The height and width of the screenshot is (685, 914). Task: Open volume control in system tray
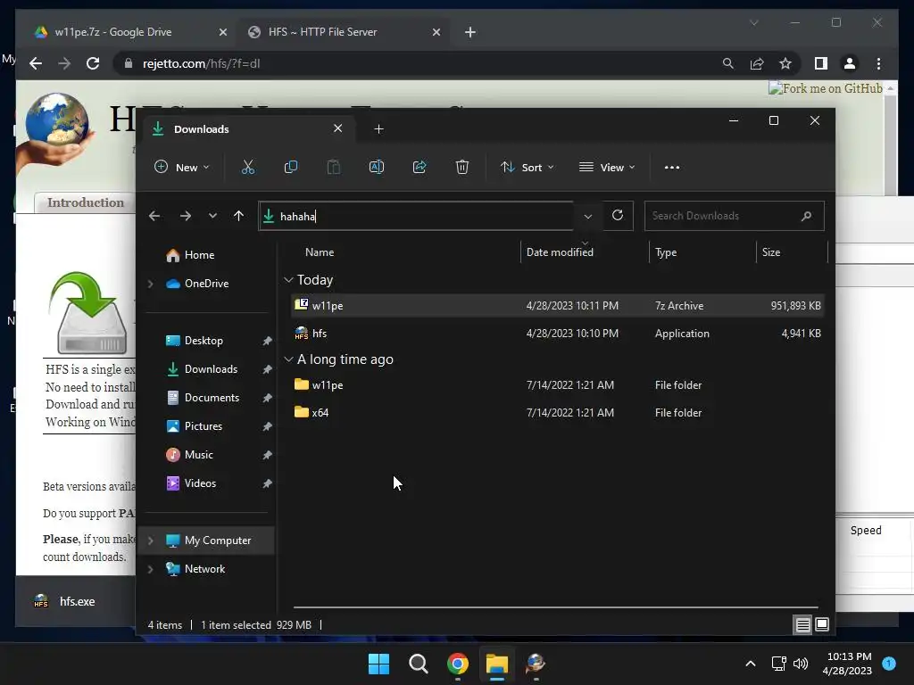pyautogui.click(x=801, y=664)
